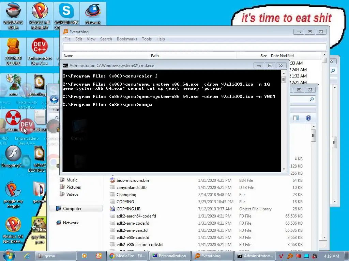The width and height of the screenshot is (349, 261).
Task: Open the zom Plants vs Zombies desktop icon
Action: 13,85
